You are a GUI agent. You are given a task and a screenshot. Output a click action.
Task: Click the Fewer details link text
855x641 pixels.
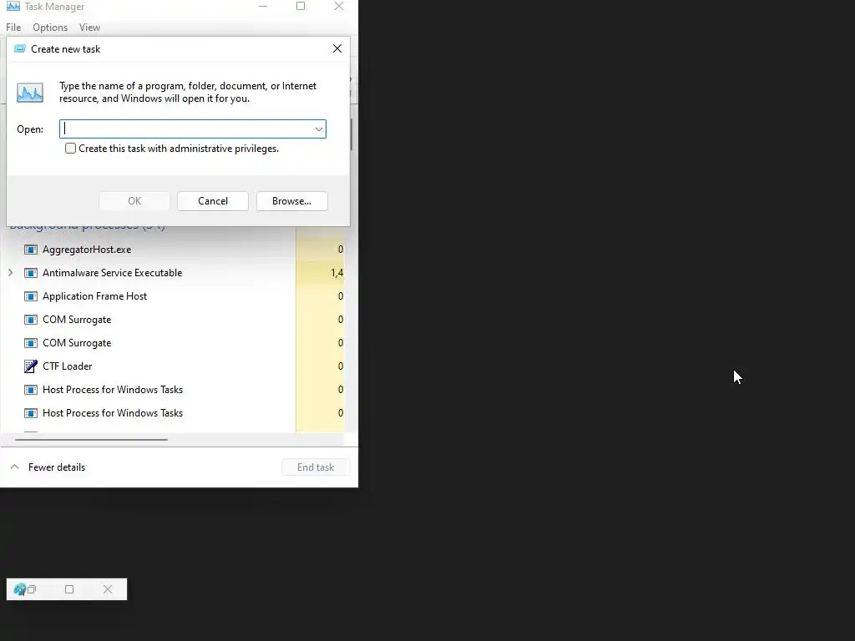57,467
